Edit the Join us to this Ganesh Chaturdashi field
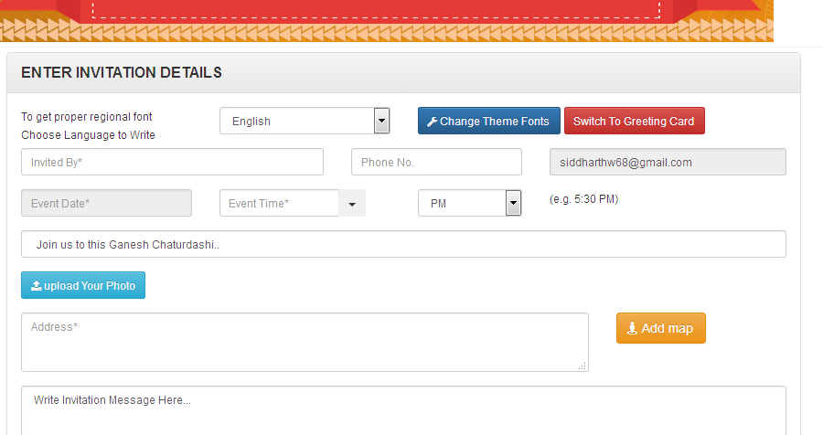The width and height of the screenshot is (823, 435). pyautogui.click(x=403, y=244)
